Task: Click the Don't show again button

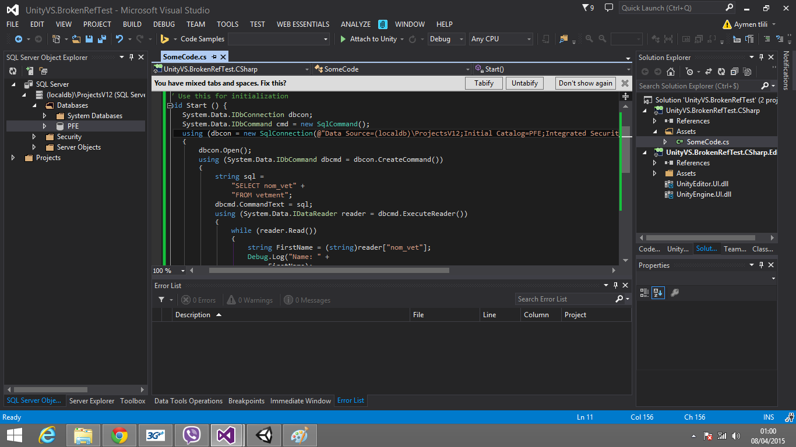Action: 586,83
